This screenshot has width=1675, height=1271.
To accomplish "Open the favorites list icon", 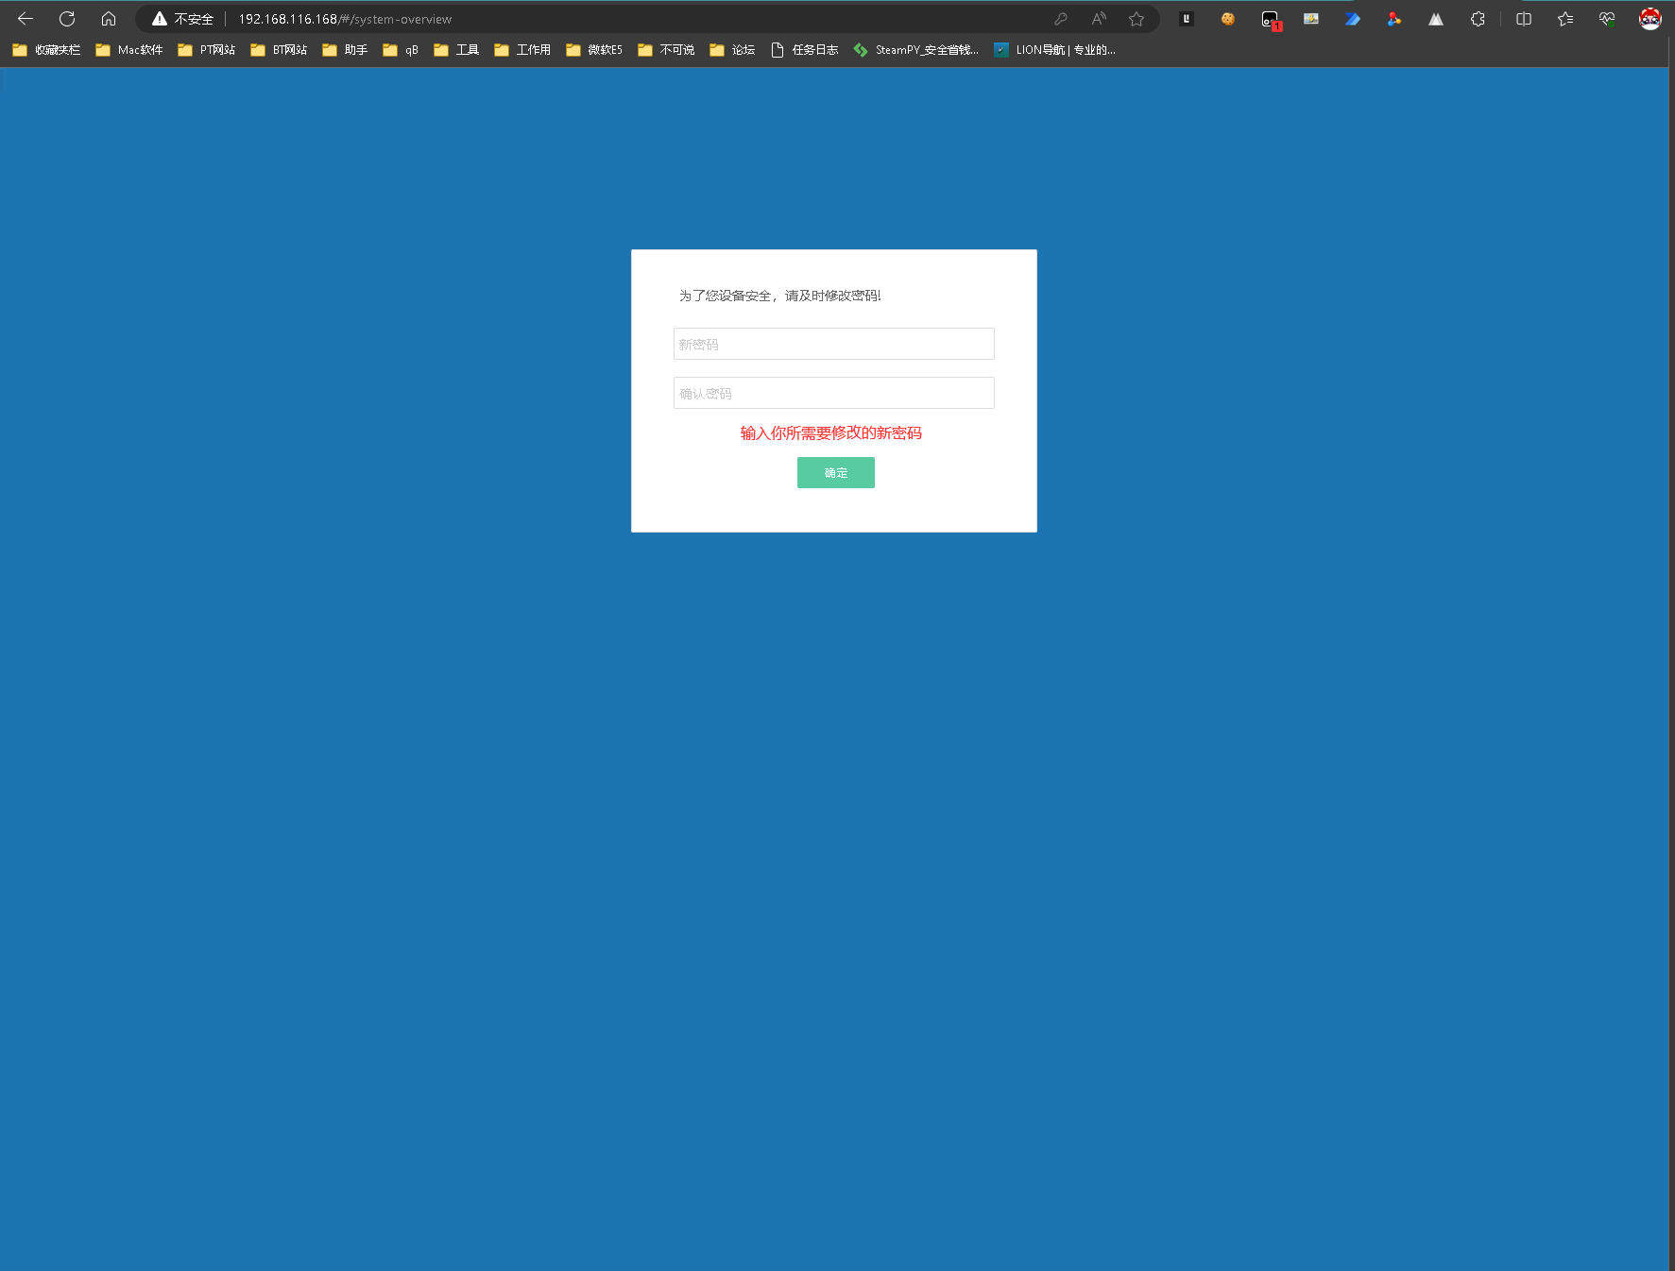I will pos(1565,19).
